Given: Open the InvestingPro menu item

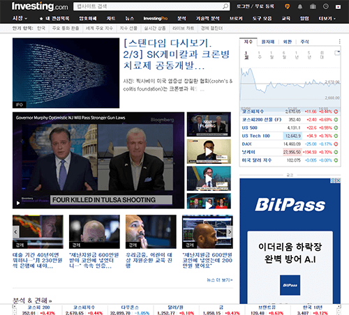Looking at the screenshot, I should click(x=156, y=18).
